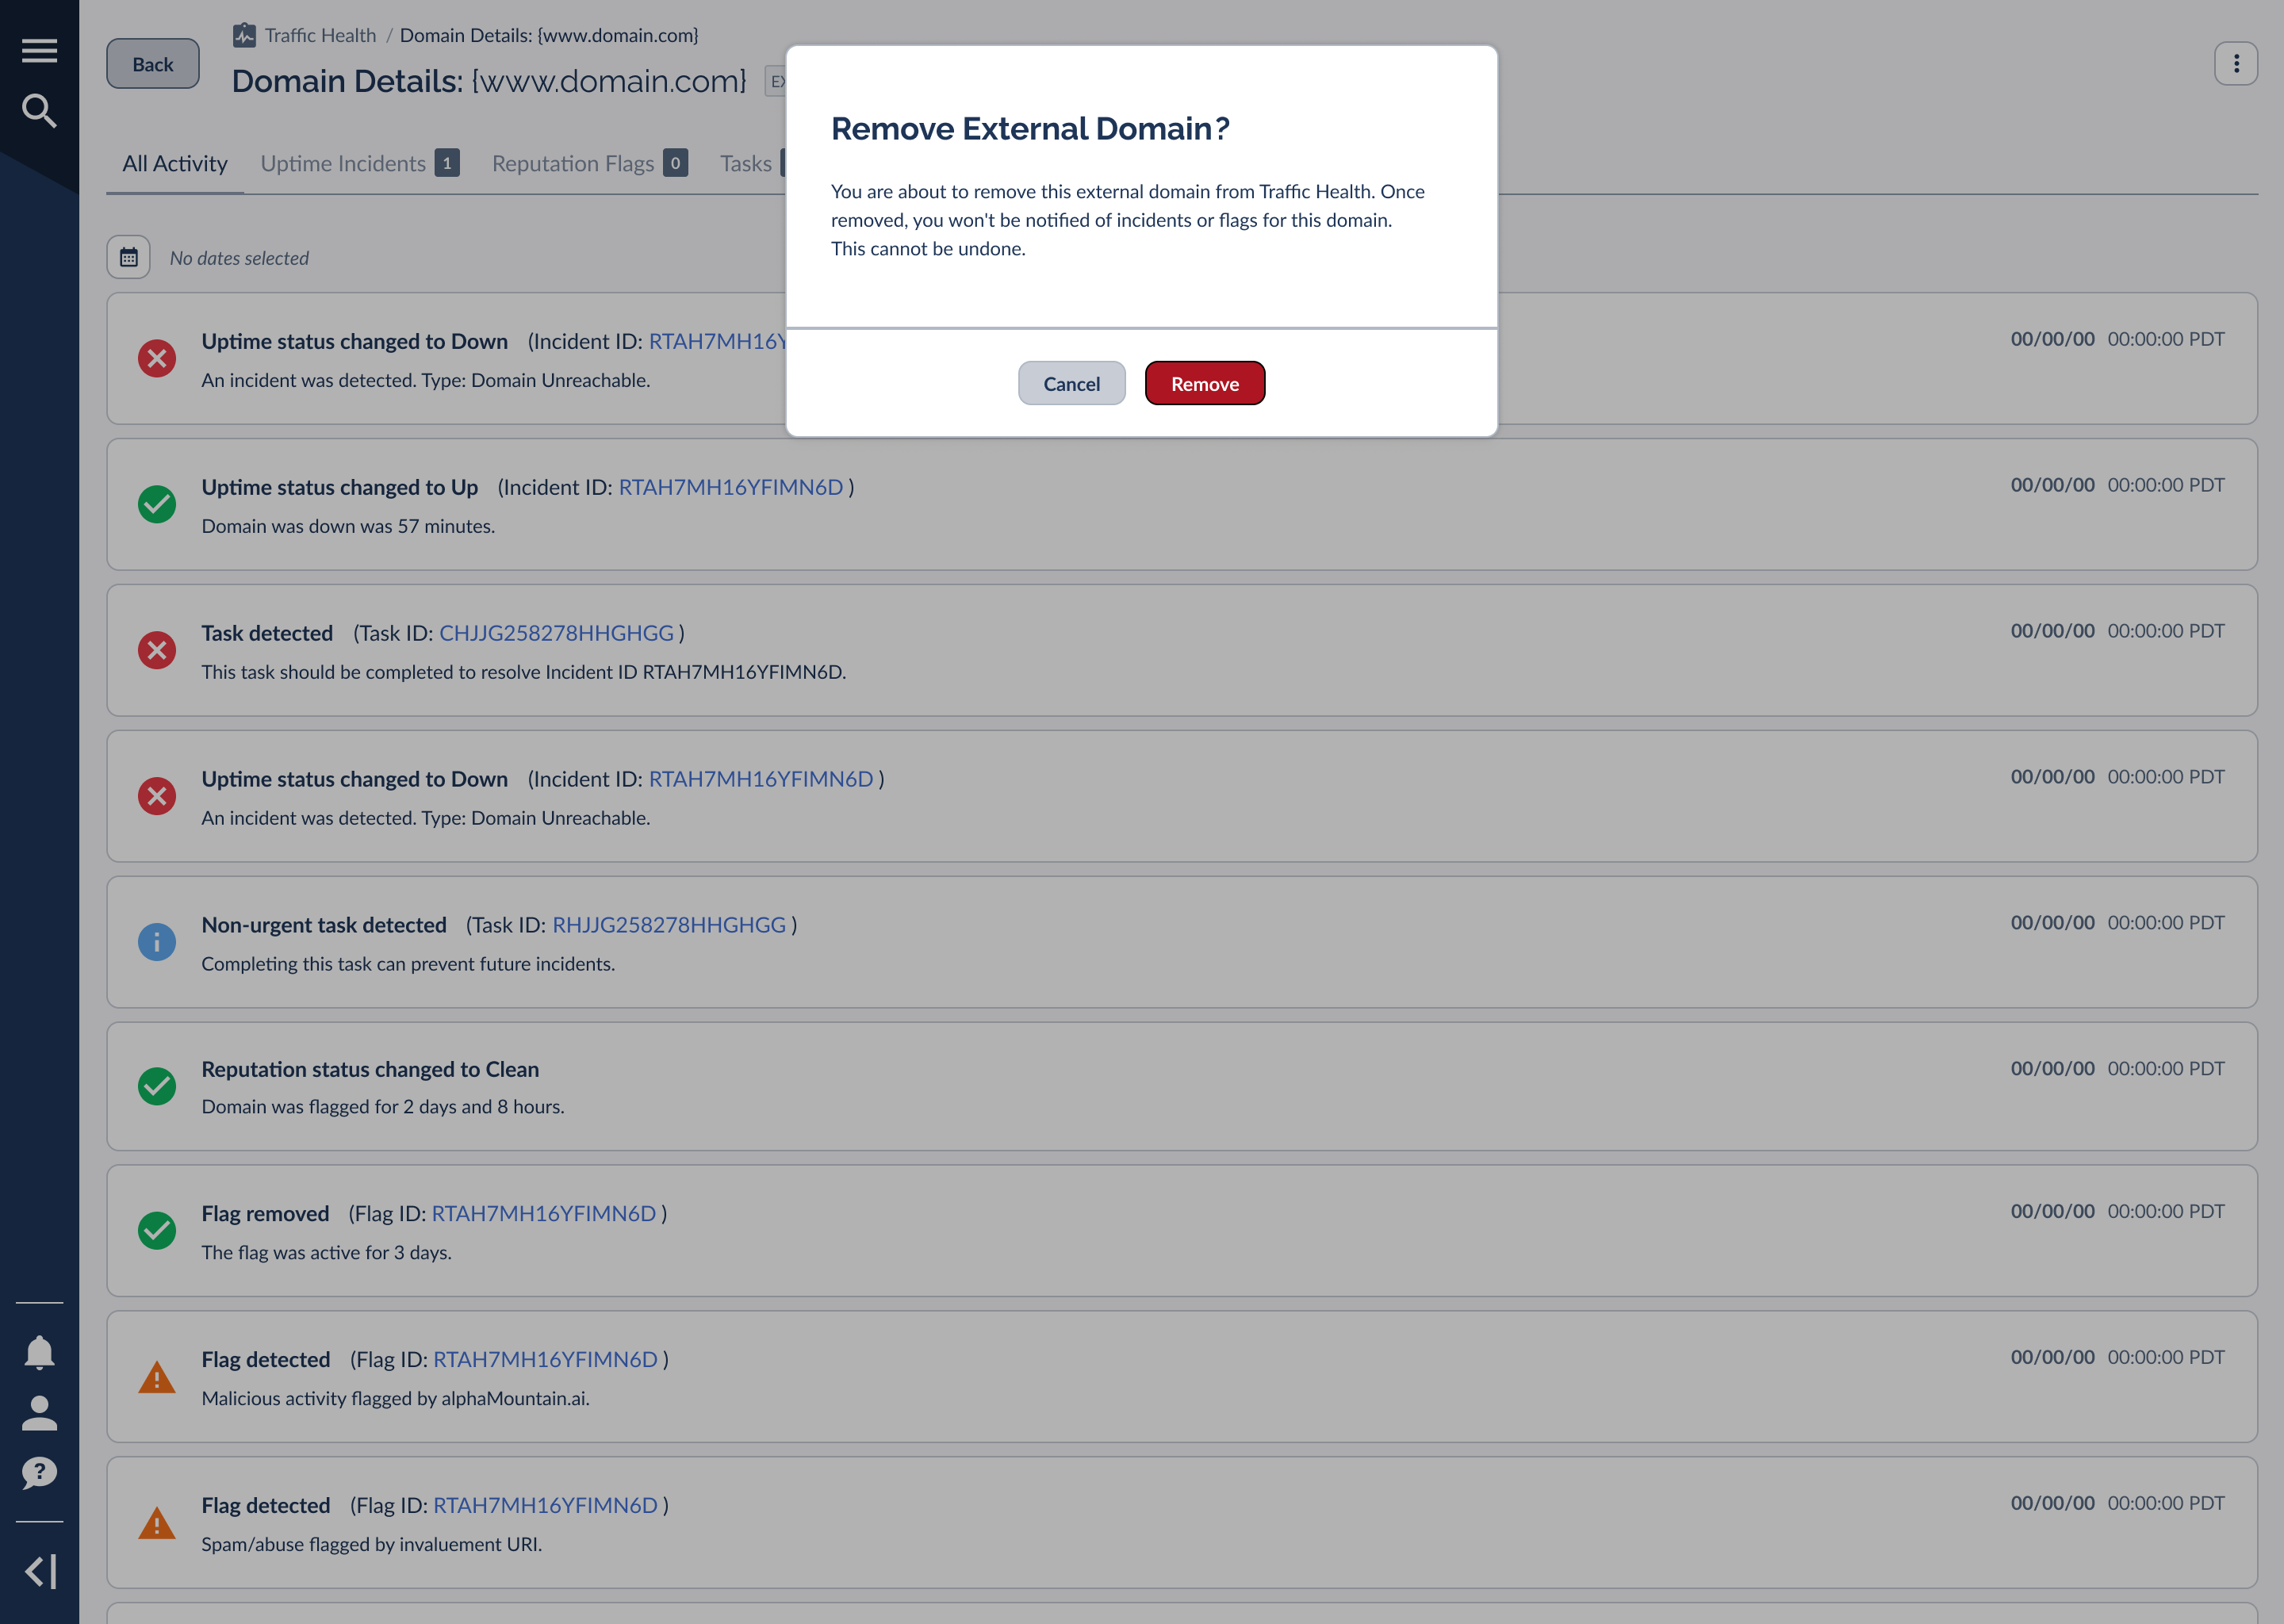The image size is (2284, 1624).
Task: Open flag ID link in Spam/abuse row
Action: tap(545, 1505)
